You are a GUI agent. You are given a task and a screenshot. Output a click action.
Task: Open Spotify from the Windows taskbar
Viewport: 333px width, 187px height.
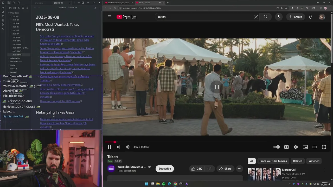164,184
